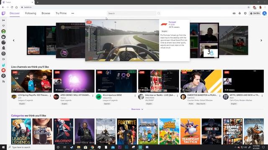Open the red circle channel avatar in sidebar
The image size is (268, 150).
pyautogui.click(x=3, y=70)
